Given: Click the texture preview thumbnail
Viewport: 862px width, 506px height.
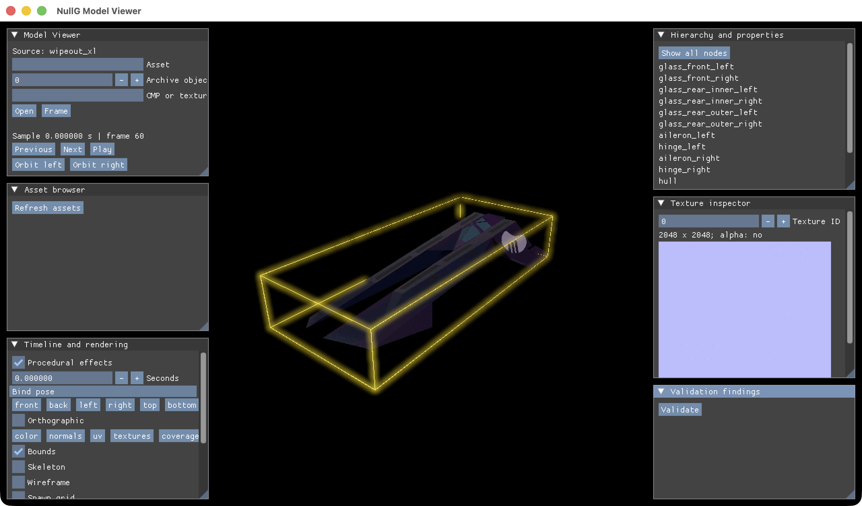Looking at the screenshot, I should tap(745, 310).
